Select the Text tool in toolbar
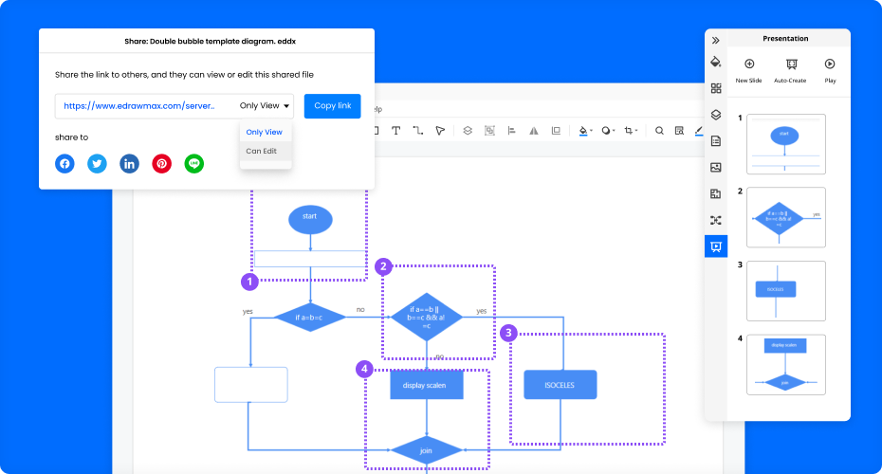Image resolution: width=882 pixels, height=474 pixels. (395, 131)
